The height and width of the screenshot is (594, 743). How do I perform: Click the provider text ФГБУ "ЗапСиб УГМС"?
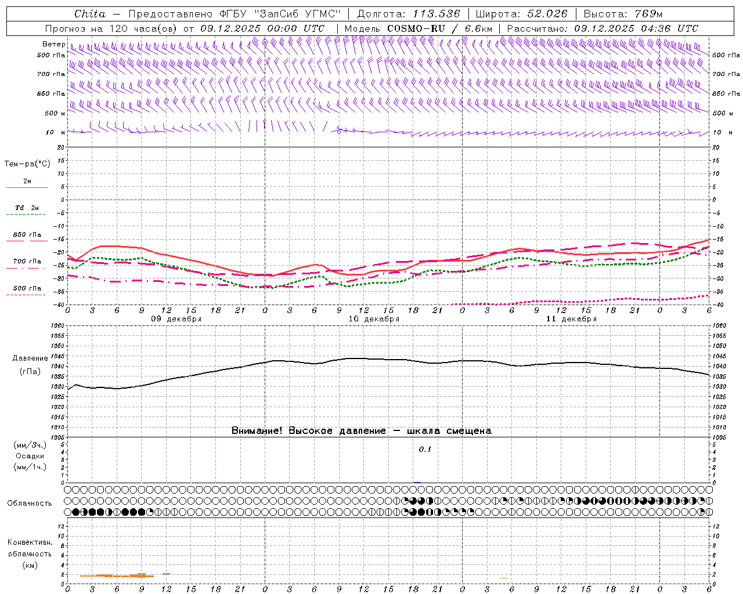(279, 14)
